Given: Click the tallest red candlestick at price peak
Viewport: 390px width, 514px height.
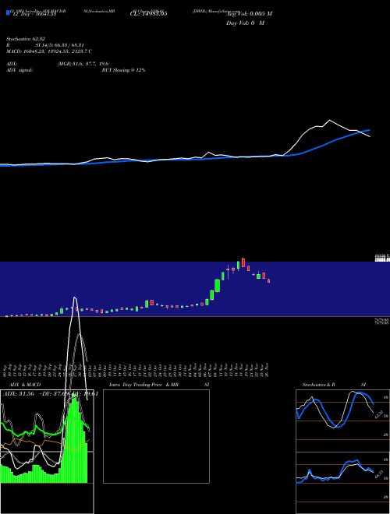Looking at the screenshot, I should click(243, 262).
